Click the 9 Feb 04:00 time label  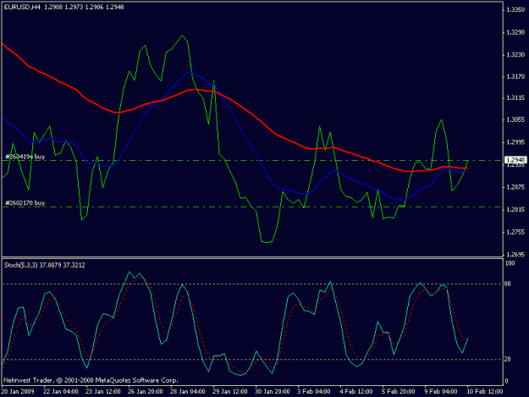(x=441, y=392)
